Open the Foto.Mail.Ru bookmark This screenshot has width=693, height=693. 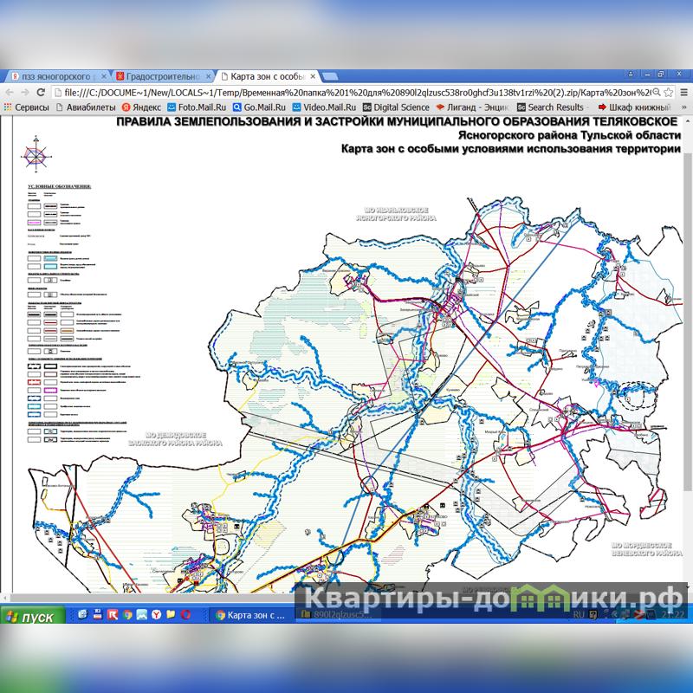[x=196, y=107]
